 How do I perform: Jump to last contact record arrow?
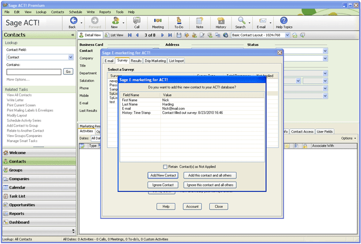170,35
